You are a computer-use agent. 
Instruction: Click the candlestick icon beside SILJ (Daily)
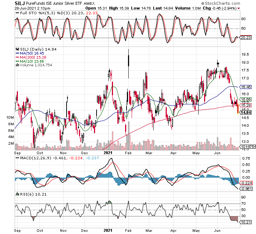(x=17, y=49)
